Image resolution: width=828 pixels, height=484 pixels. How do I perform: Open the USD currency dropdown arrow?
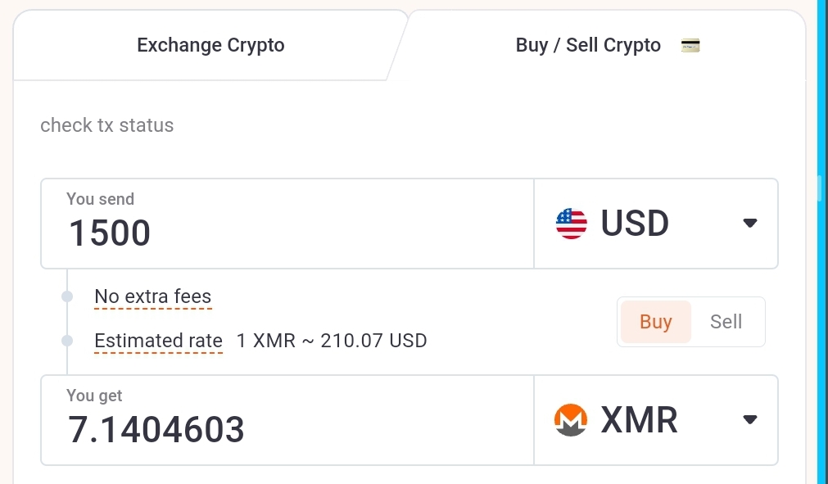pos(749,224)
